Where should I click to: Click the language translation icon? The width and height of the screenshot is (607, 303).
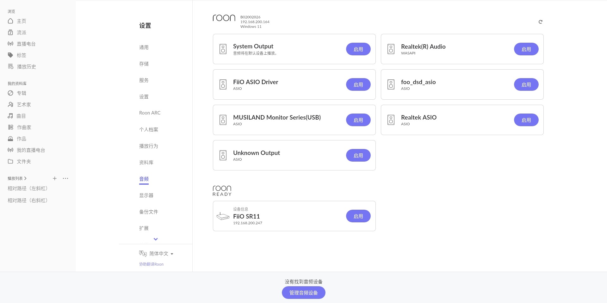pyautogui.click(x=143, y=253)
